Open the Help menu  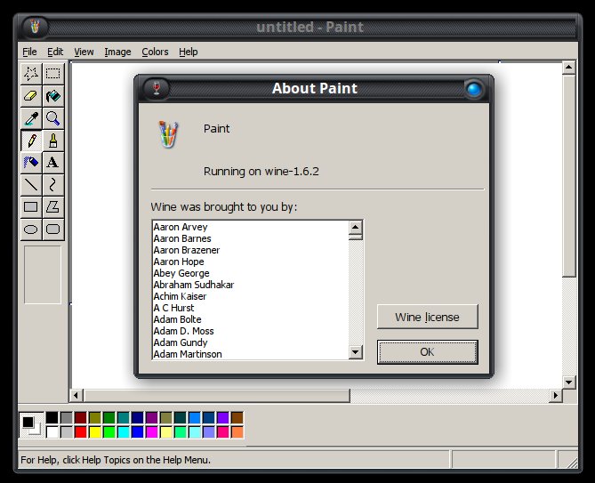[189, 52]
